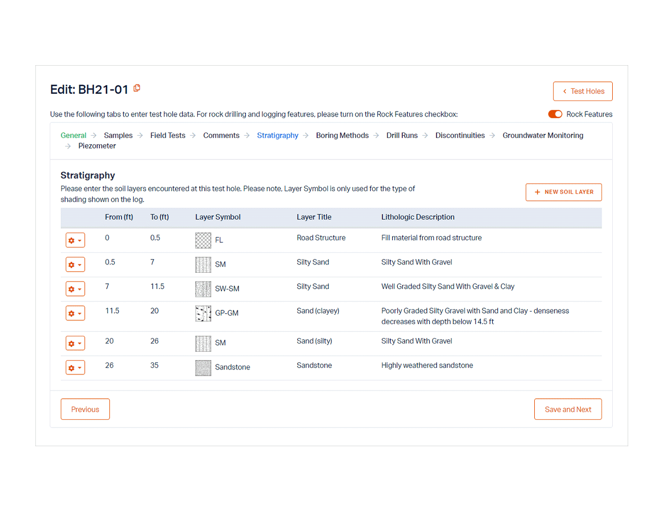
Task: Click the FL crosshatch layer symbol icon
Action: 203,240
